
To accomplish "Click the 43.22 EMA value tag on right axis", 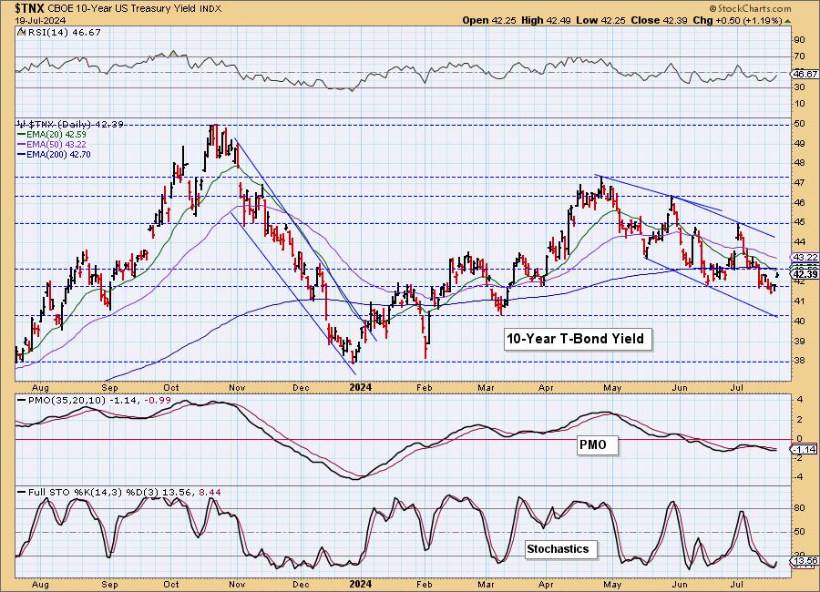I will click(x=805, y=258).
